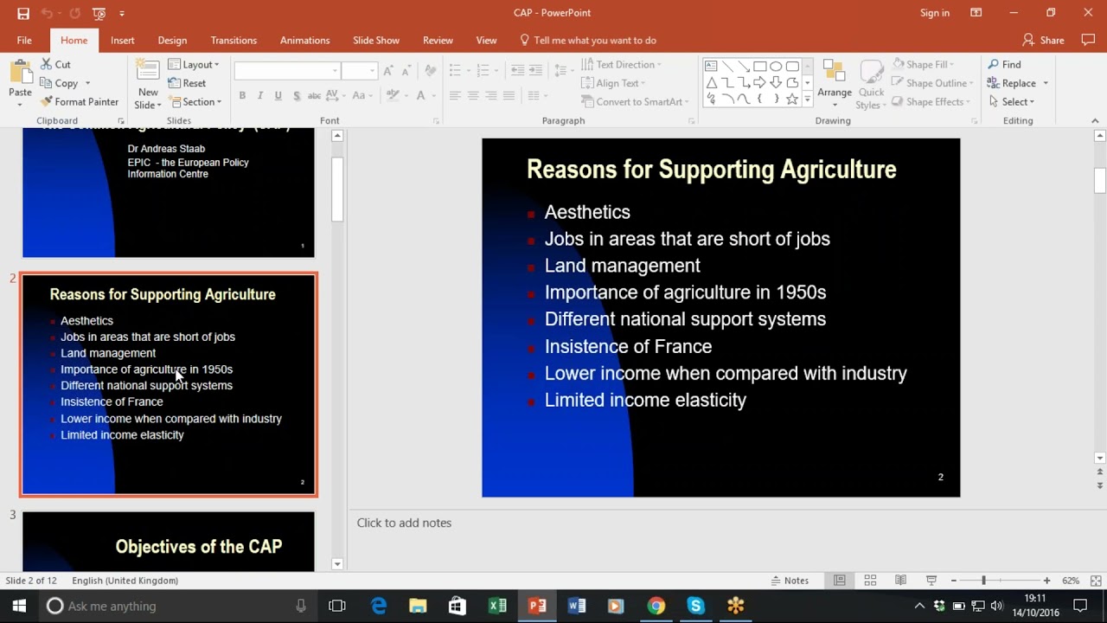Switch to the Animations tab
The width and height of the screenshot is (1107, 623).
click(304, 40)
